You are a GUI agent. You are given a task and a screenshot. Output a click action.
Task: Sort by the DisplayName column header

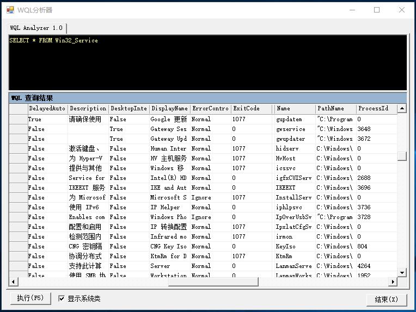click(x=169, y=109)
